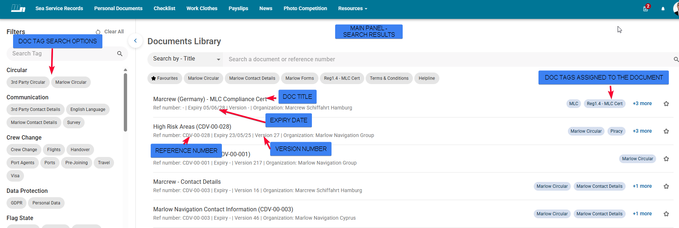Click the Clear All refresh icon

point(98,32)
